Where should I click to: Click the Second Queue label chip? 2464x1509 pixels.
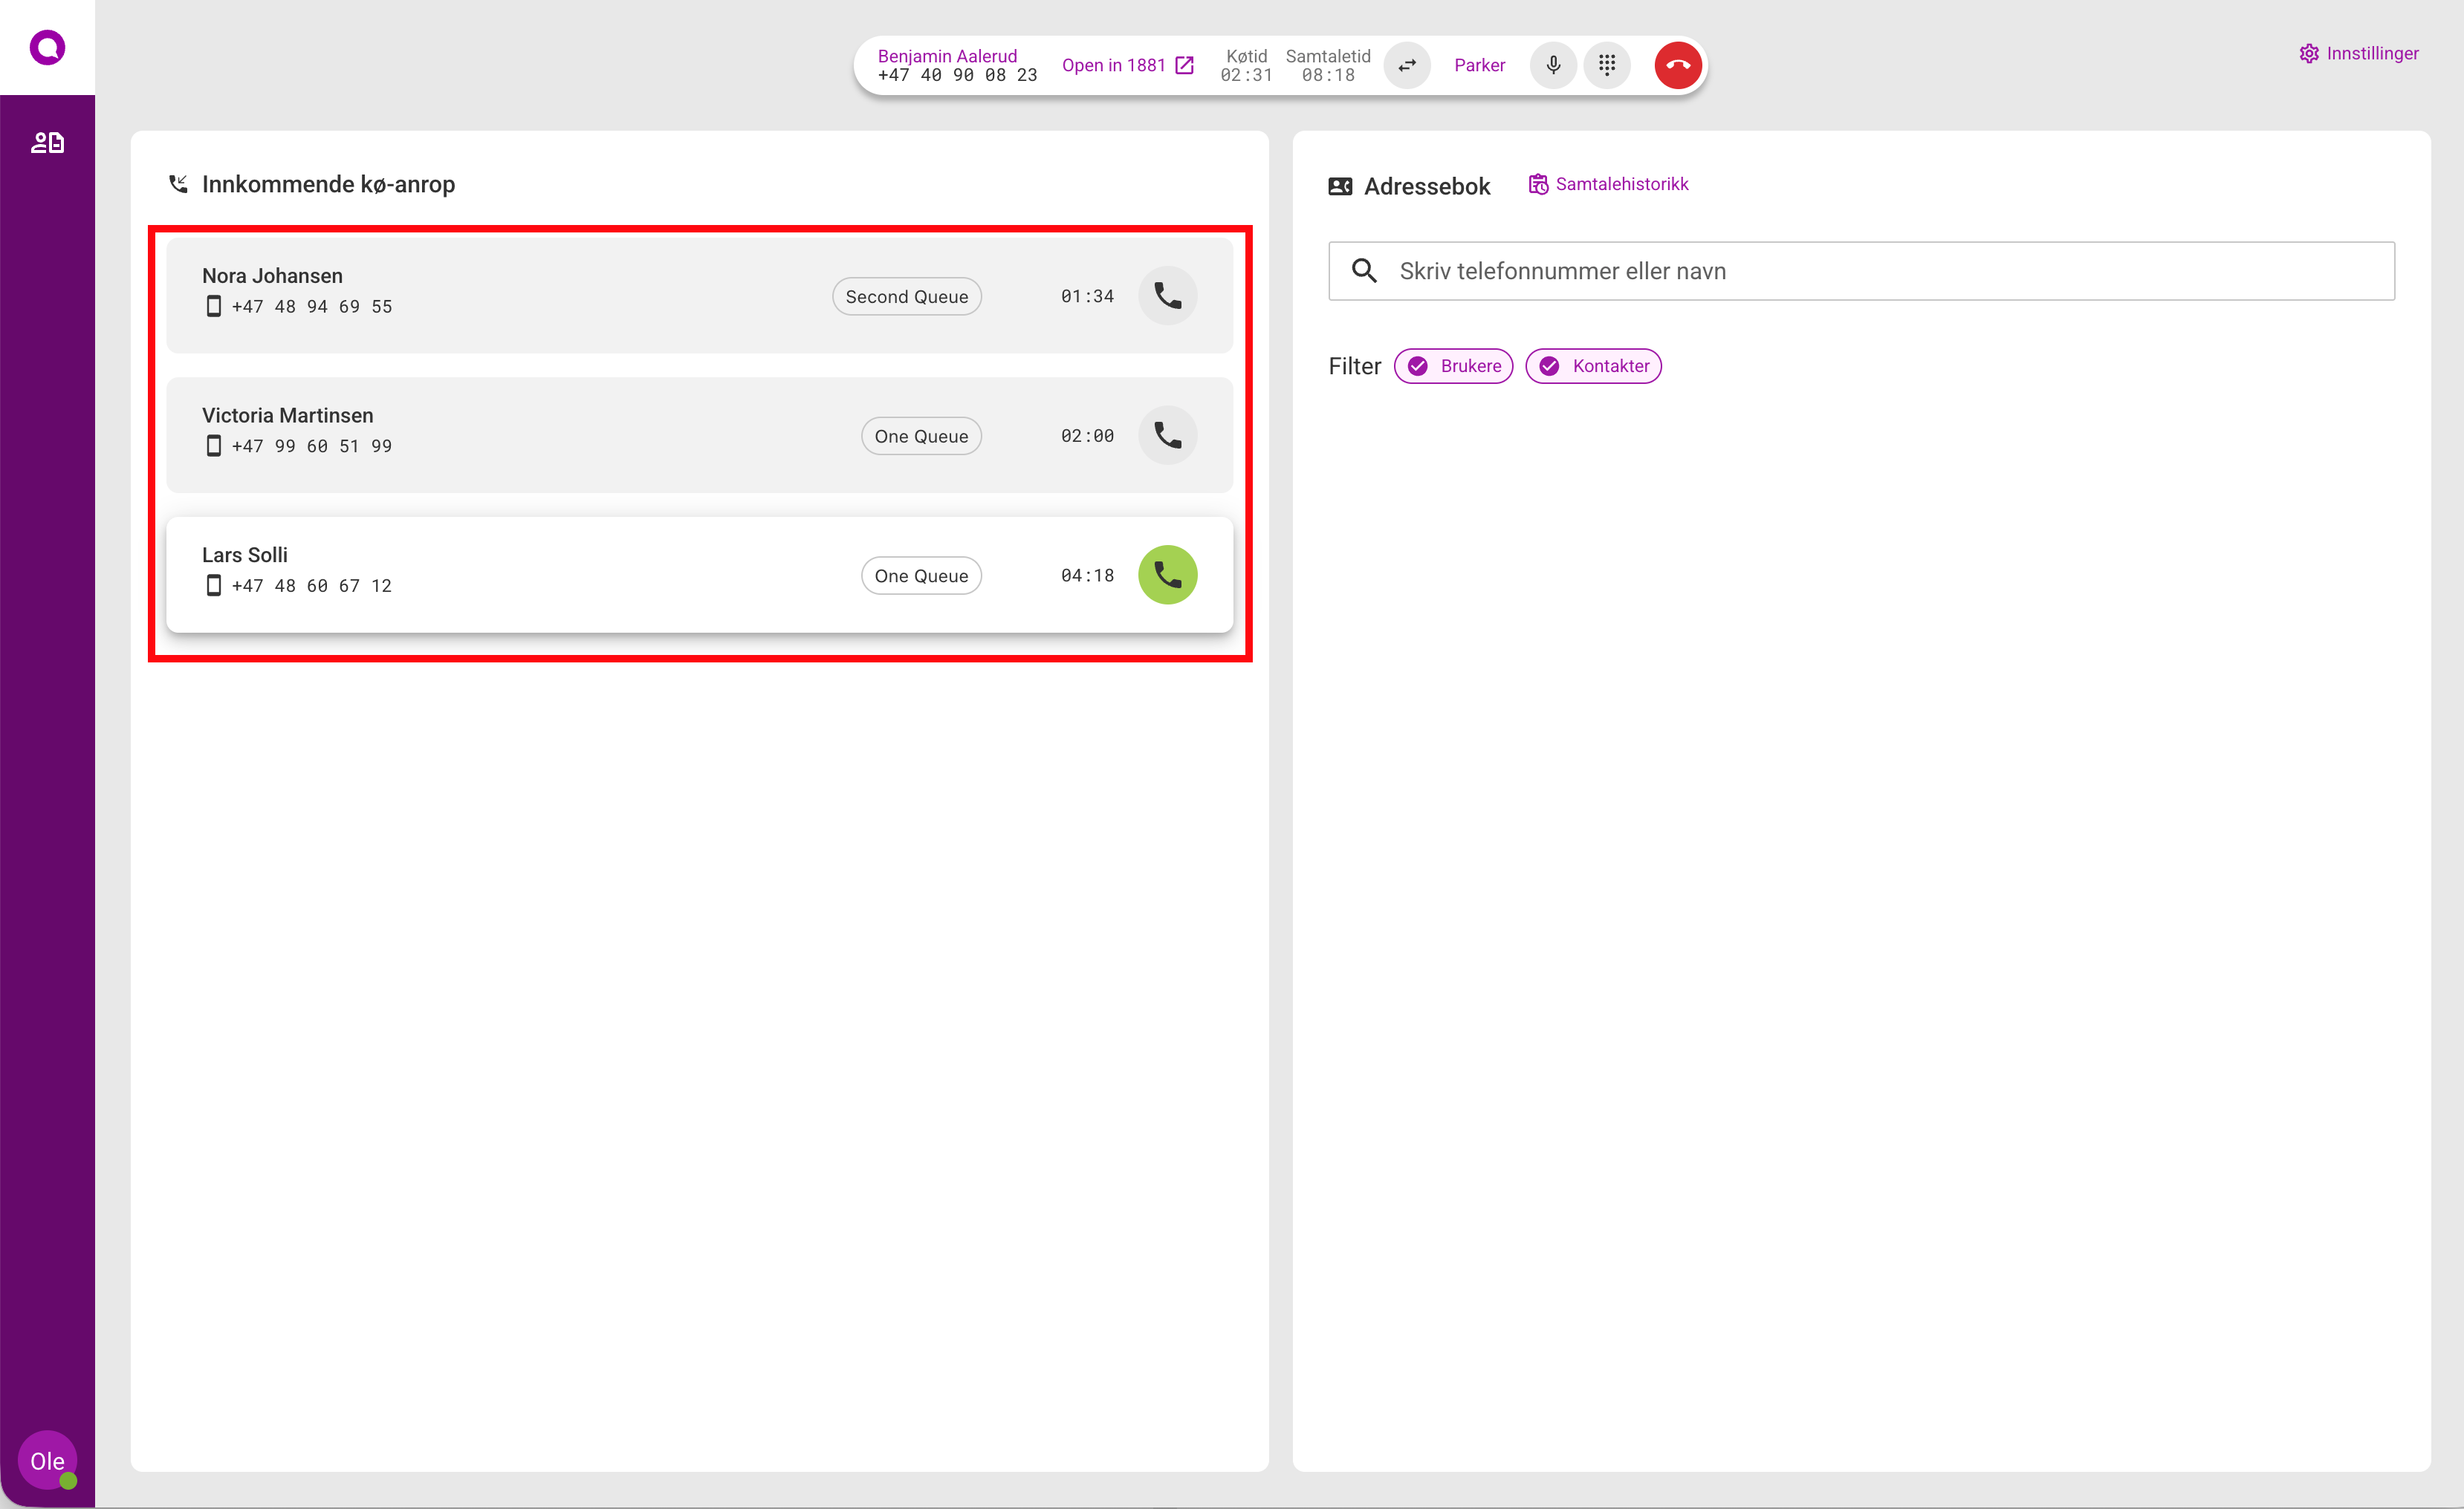pos(906,297)
